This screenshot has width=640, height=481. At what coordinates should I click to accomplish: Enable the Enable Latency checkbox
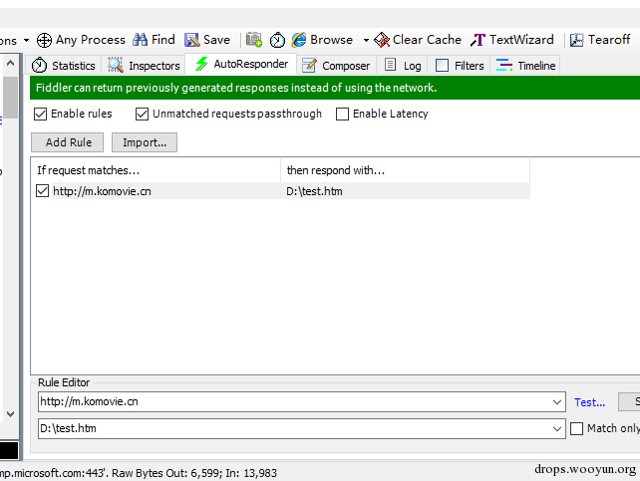[342, 114]
